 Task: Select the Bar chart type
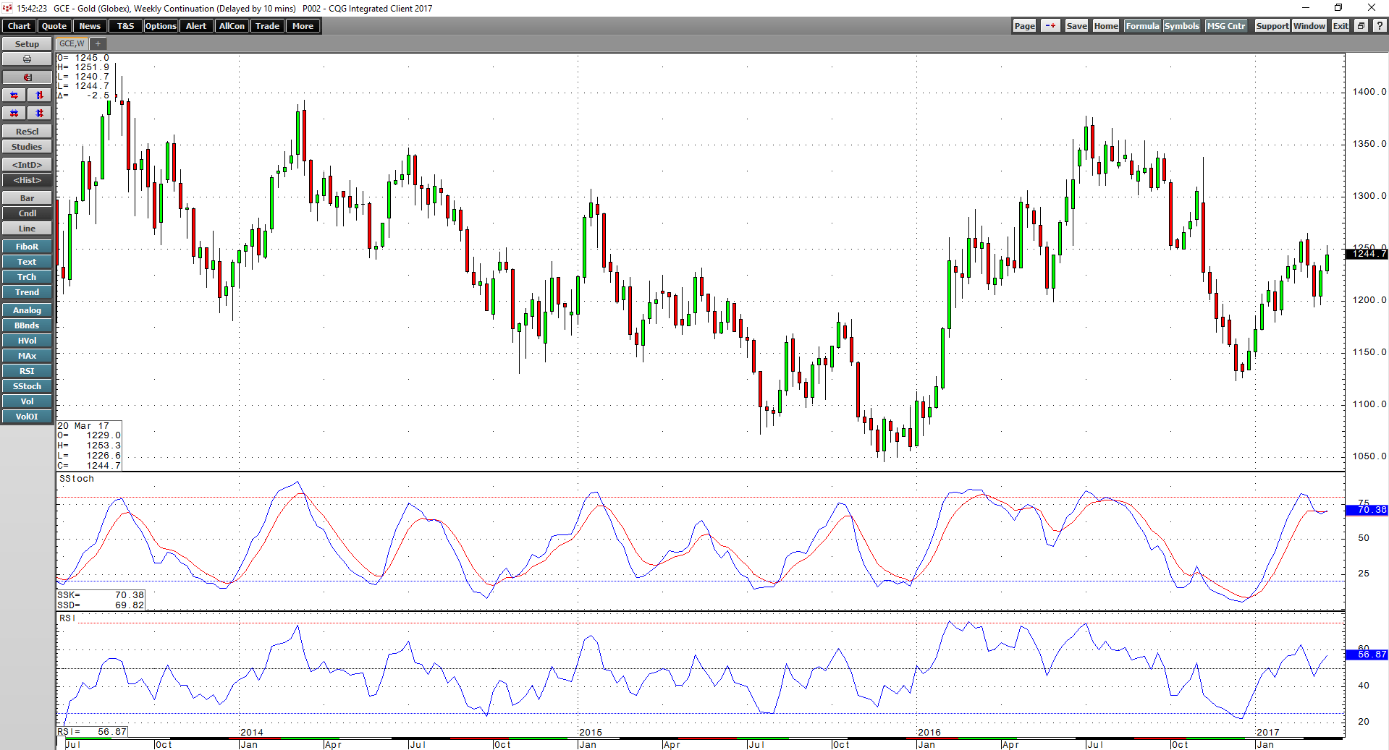(27, 198)
